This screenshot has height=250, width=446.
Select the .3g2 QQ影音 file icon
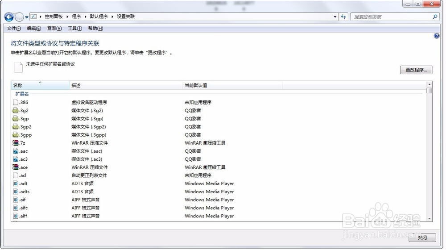pyautogui.click(x=16, y=110)
